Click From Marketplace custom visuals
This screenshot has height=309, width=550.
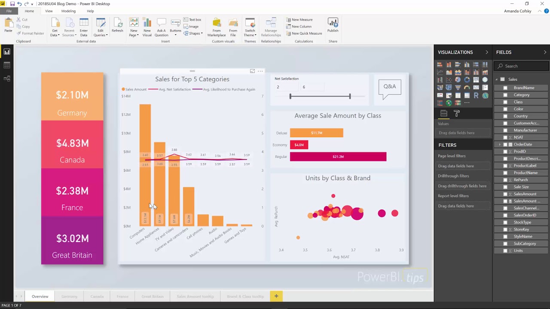click(217, 27)
